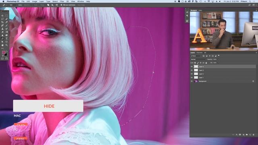The width and height of the screenshot is (258, 145).
Task: Open the layer filter Kind dropdown
Action: [x=196, y=56]
